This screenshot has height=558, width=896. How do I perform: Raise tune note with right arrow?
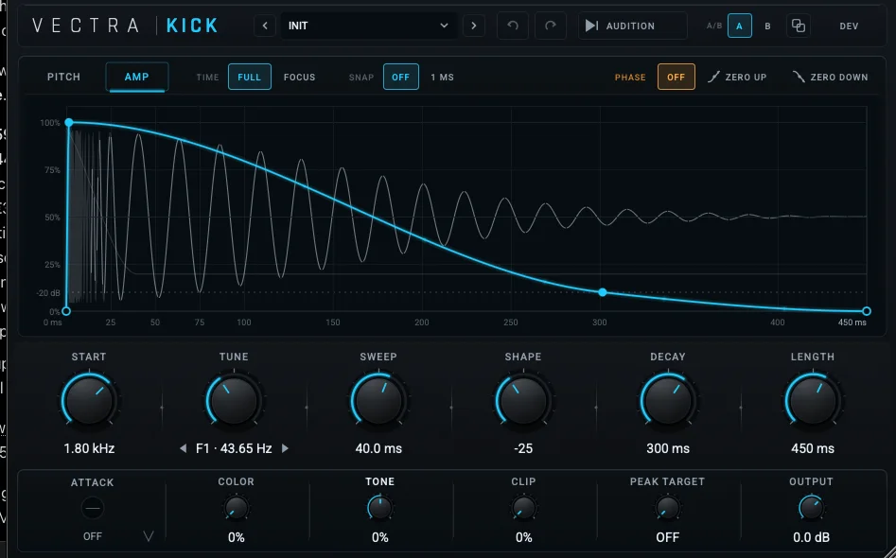coord(285,448)
